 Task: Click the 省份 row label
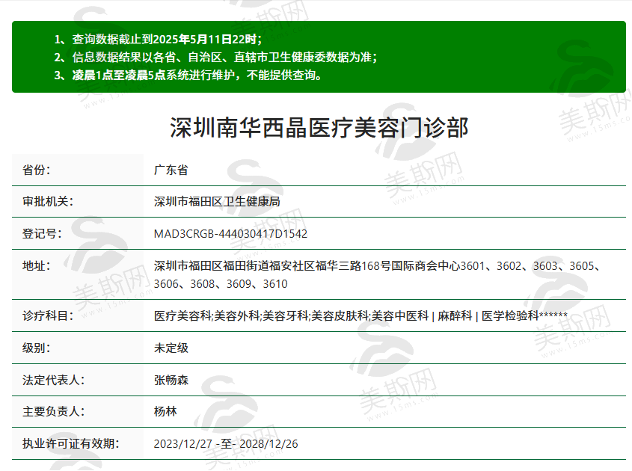pos(37,170)
